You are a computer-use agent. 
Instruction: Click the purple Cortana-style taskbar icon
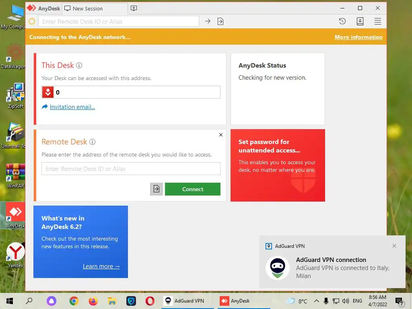pos(51,301)
